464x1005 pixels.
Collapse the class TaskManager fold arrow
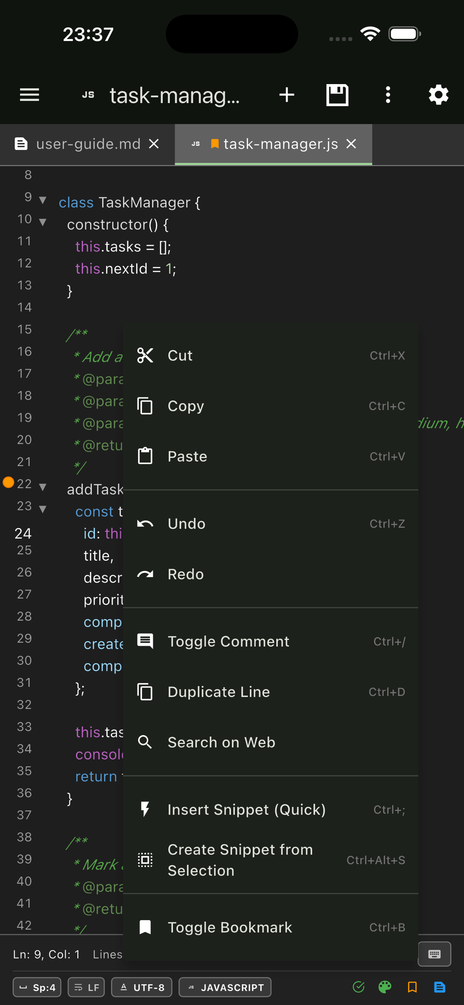tap(42, 201)
